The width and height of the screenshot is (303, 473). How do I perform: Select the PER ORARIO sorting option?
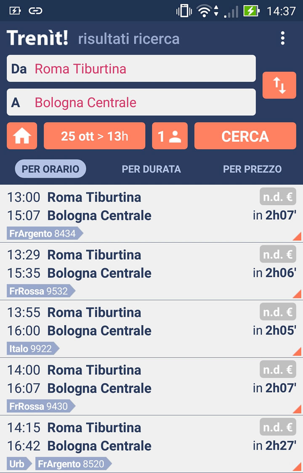pos(50,169)
